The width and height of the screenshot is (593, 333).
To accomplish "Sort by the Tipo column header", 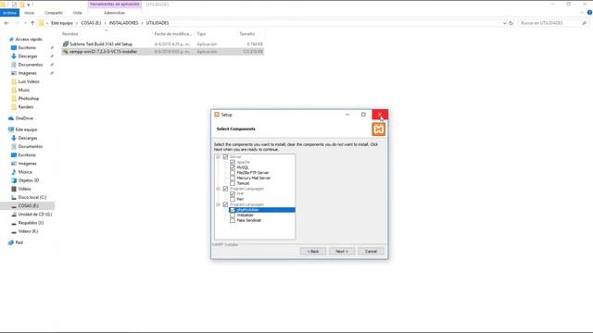I will (x=201, y=34).
